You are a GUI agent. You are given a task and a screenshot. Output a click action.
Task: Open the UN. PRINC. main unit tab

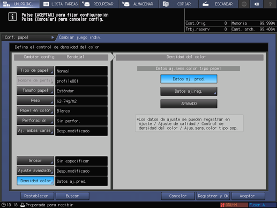(x=20, y=4)
